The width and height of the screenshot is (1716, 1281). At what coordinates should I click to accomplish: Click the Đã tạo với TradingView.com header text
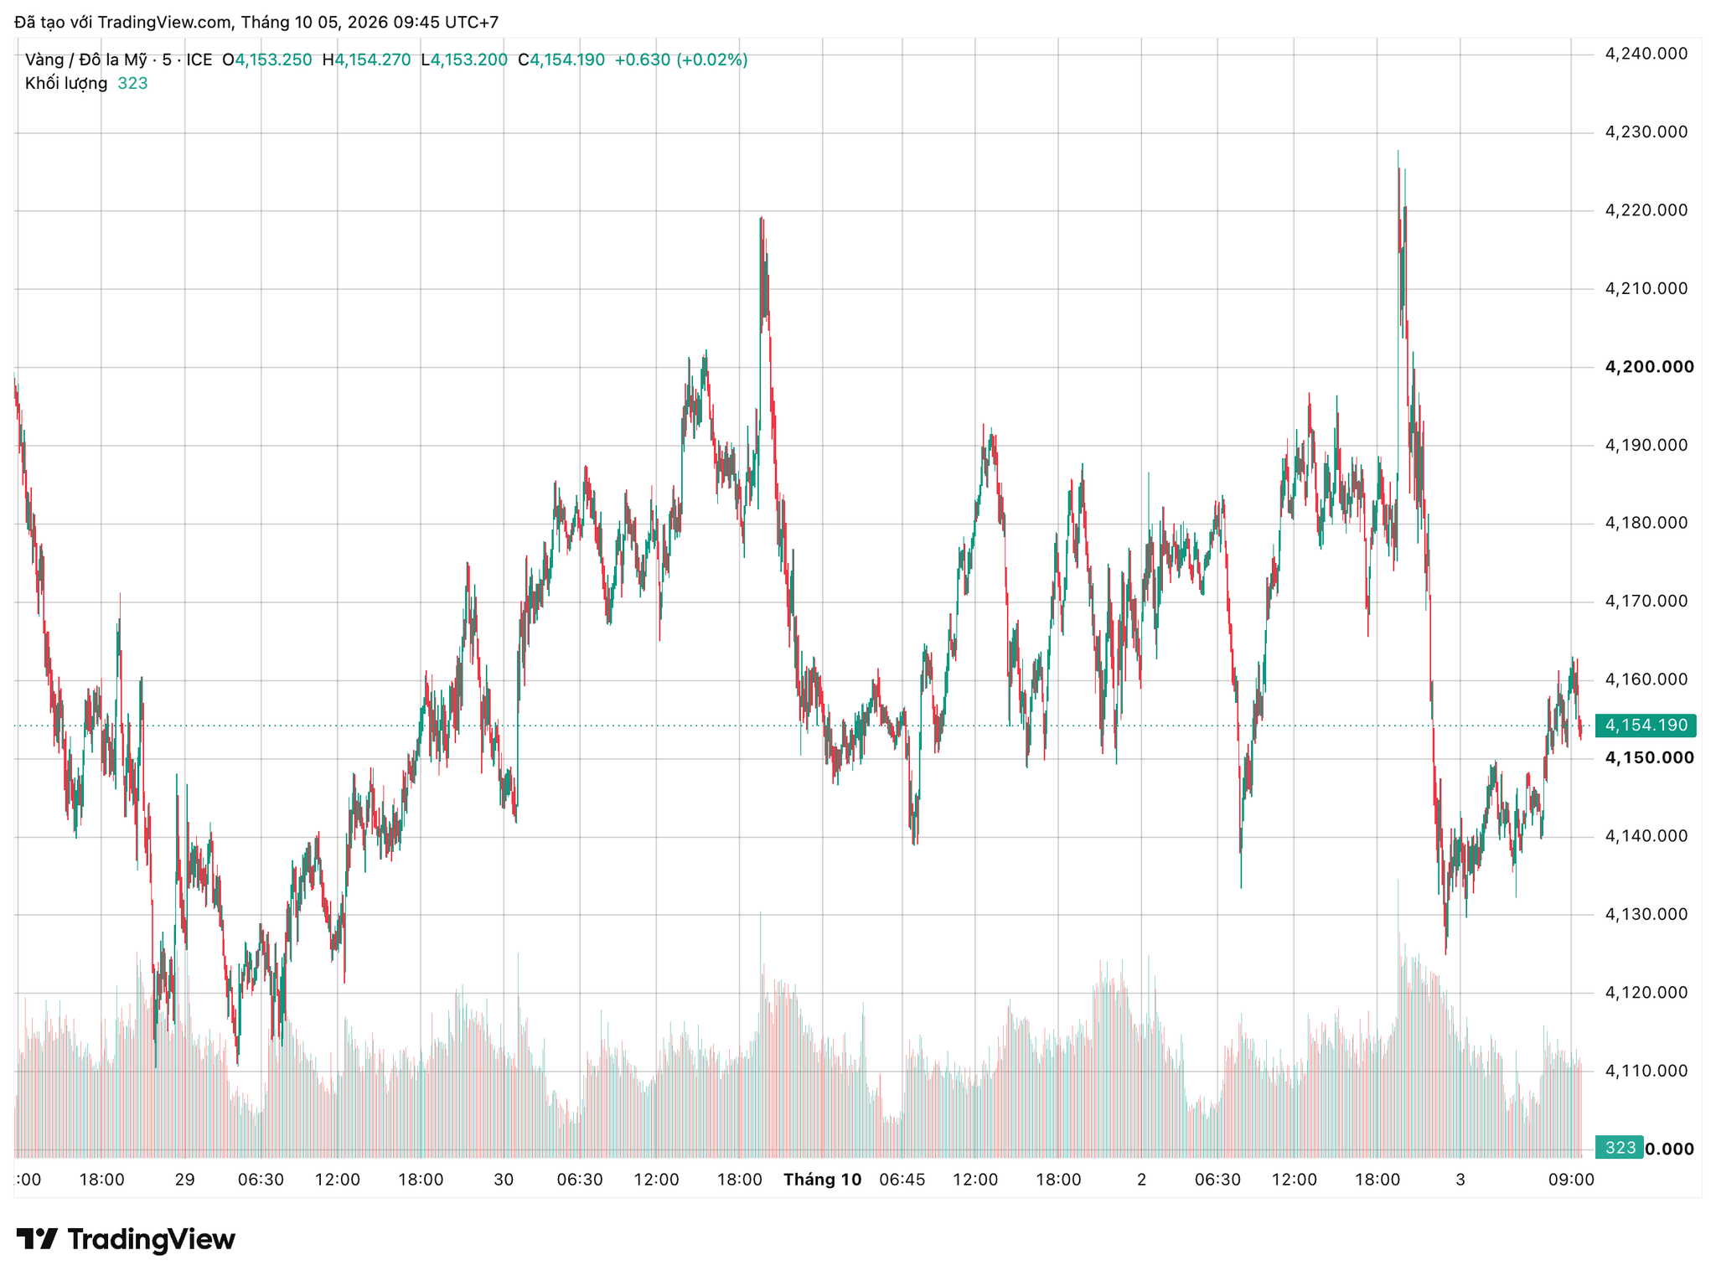[x=256, y=23]
